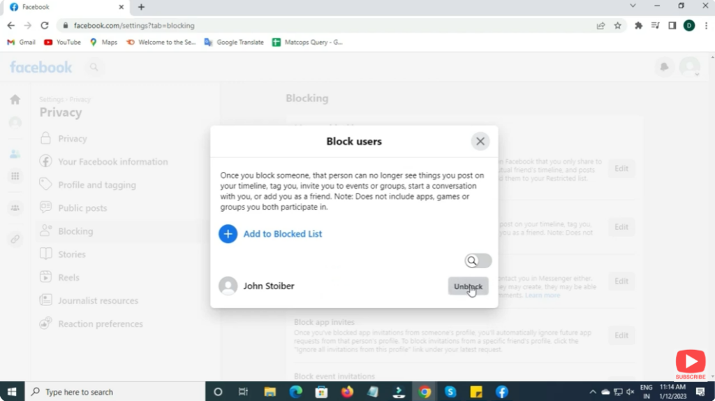The width and height of the screenshot is (715, 401).
Task: Click the browser reload icon
Action: coord(45,25)
